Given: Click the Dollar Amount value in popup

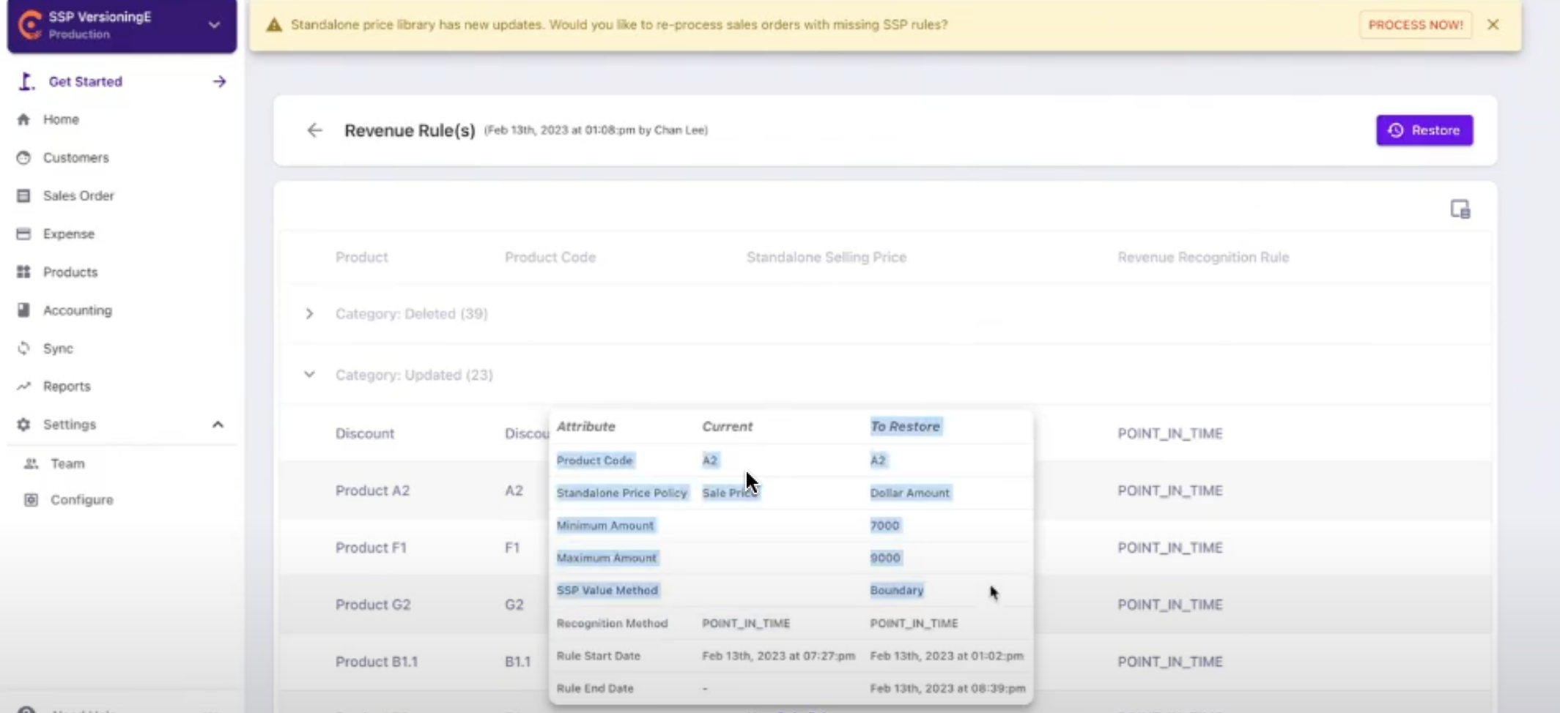Looking at the screenshot, I should (x=909, y=493).
